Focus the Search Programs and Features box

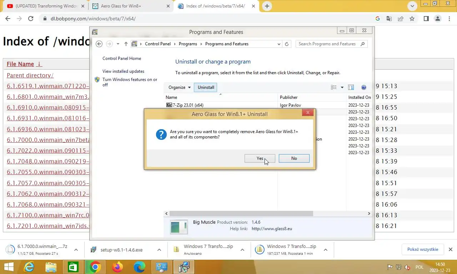(x=331, y=44)
